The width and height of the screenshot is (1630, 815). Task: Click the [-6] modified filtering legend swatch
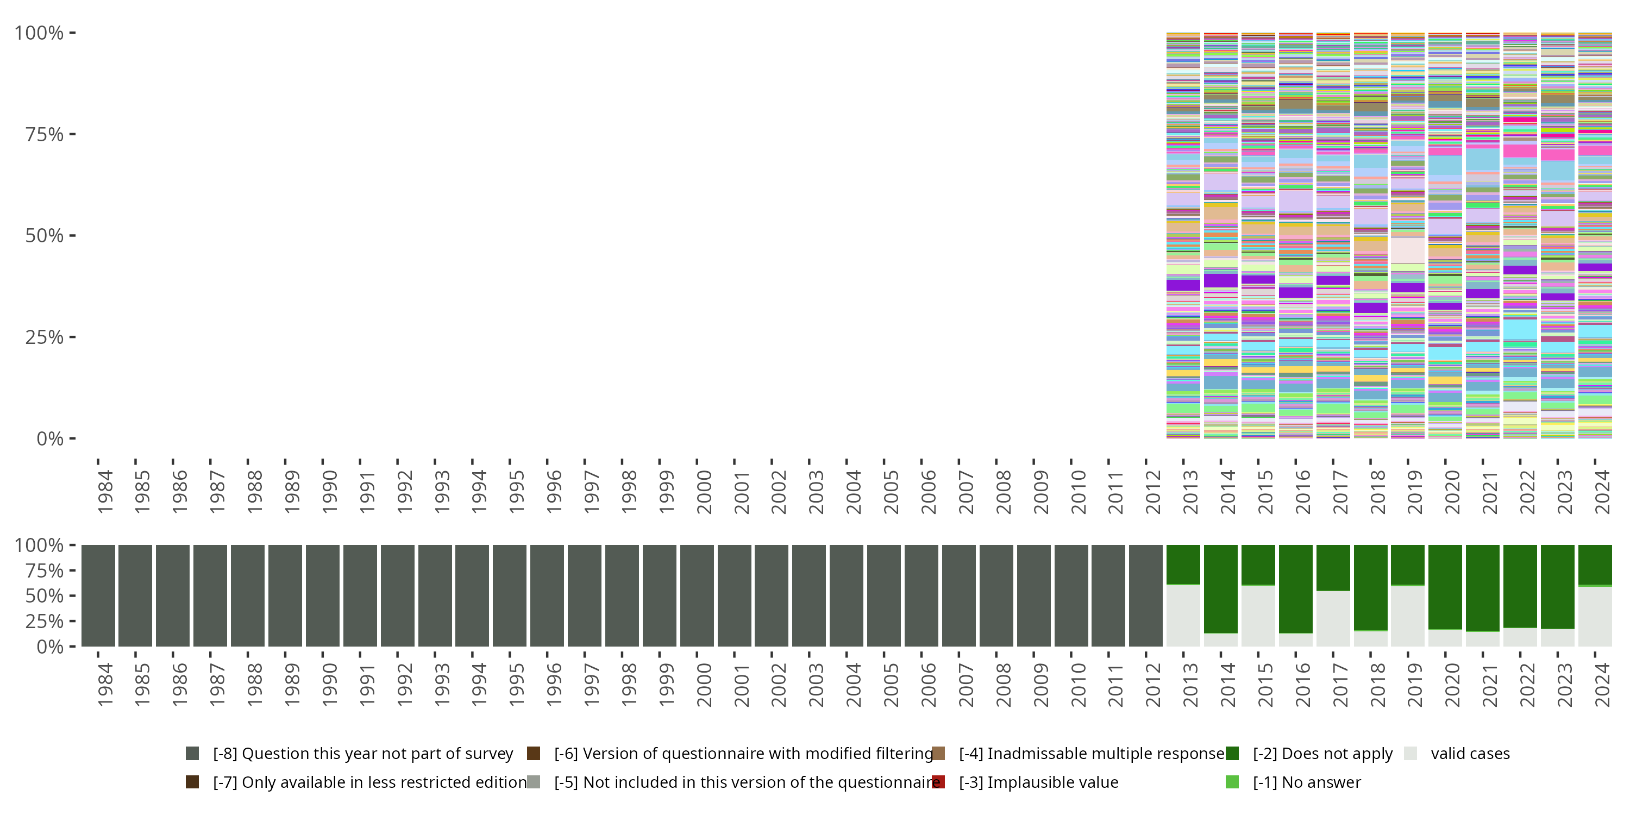[x=534, y=753]
